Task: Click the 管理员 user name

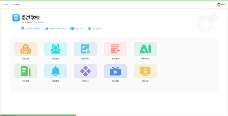Action: pyautogui.click(x=223, y=5)
